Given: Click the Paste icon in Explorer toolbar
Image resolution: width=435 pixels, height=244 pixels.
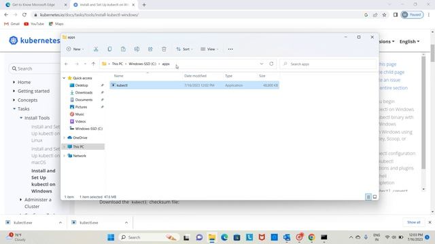Looking at the screenshot, I should tap(123, 49).
